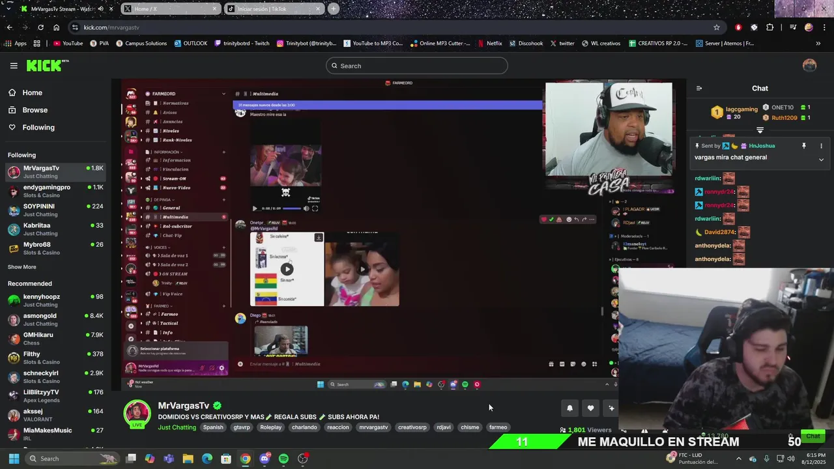The width and height of the screenshot is (834, 469).
Task: Open Just Chatting category link
Action: 177,427
